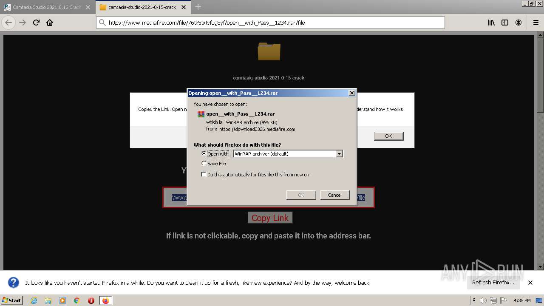Open Firefox hamburger menu
Screen dimensions: 544x306
[x=535, y=23]
